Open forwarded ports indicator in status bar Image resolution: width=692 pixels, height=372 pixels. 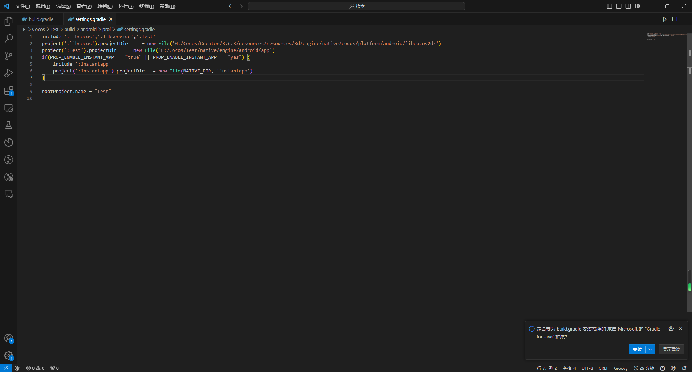(x=54, y=368)
